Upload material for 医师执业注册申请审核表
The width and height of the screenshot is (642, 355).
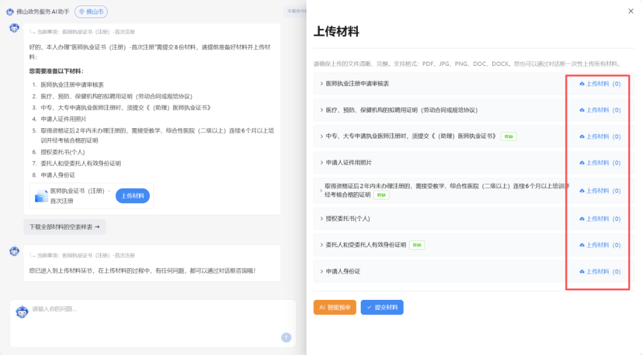(600, 84)
